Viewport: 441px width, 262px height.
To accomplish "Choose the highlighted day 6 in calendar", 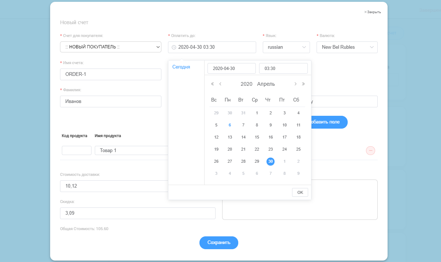I will [x=230, y=125].
